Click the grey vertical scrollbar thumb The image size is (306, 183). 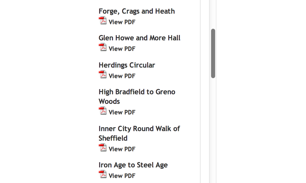point(213,53)
